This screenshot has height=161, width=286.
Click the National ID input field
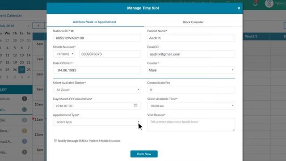pyautogui.click(x=97, y=38)
